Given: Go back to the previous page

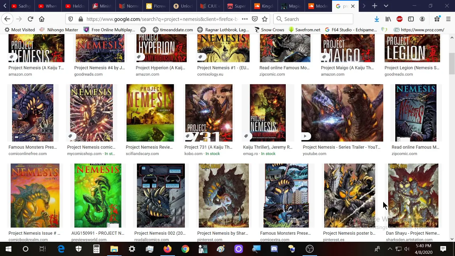Looking at the screenshot, I should point(7,19).
